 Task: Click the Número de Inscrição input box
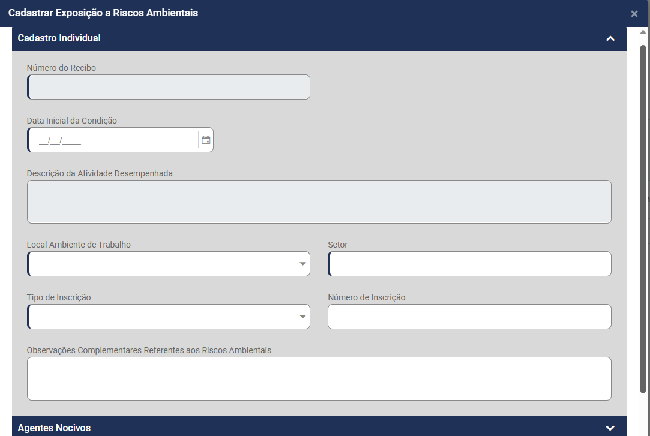pos(469,317)
